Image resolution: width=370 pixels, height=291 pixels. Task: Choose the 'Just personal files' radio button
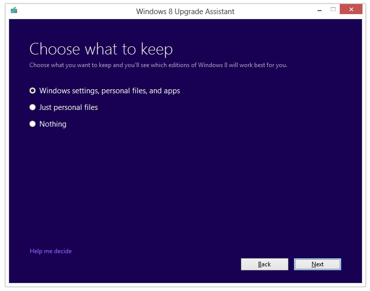tap(33, 107)
